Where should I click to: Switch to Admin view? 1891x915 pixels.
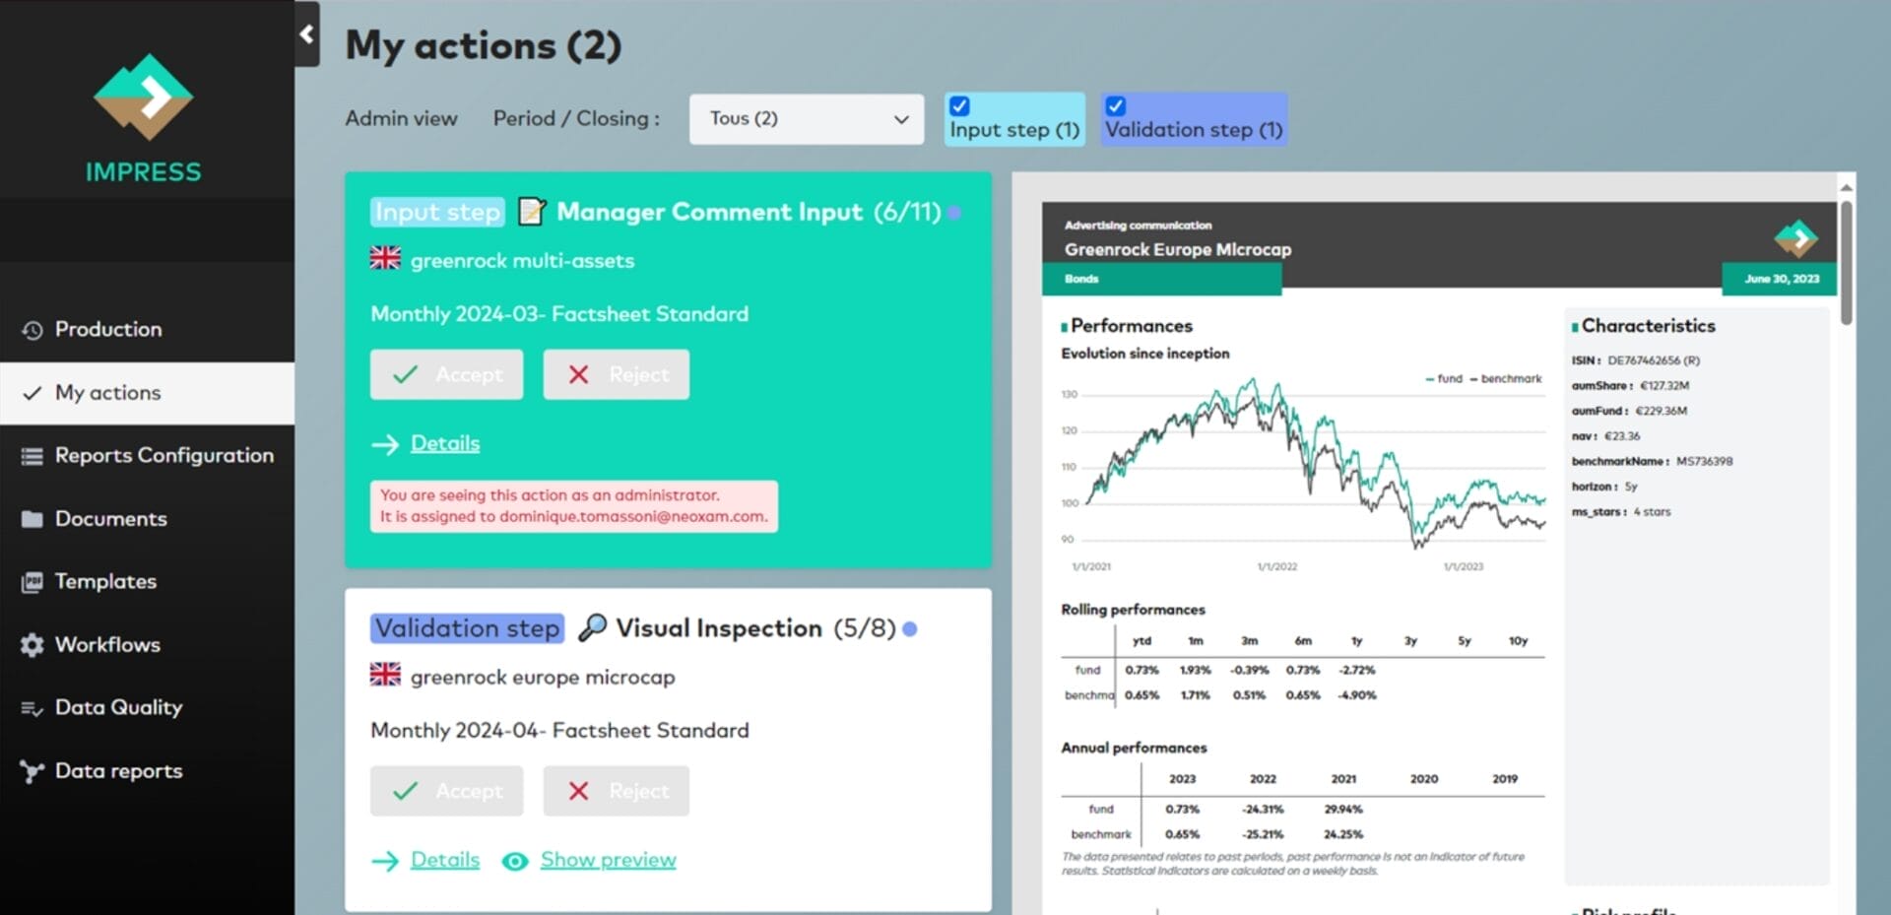(x=400, y=118)
